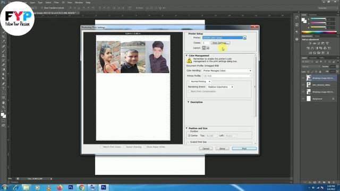Select portrait layout orientation icon
Viewport: 340px width, 191px height.
click(204, 48)
